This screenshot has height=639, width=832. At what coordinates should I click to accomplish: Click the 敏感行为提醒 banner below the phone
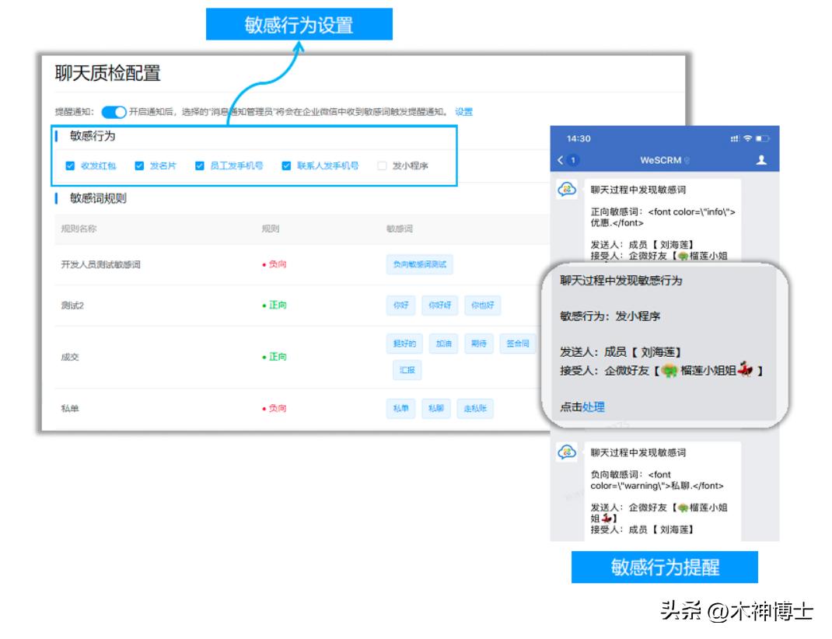pos(665,567)
